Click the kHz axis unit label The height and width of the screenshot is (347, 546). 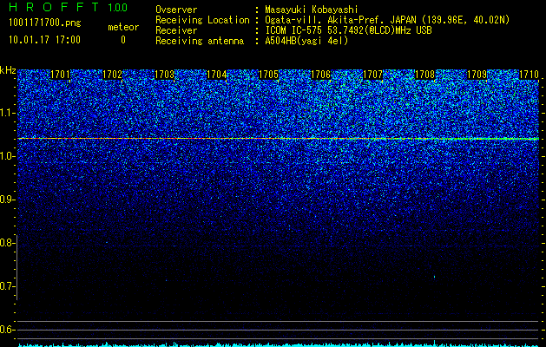pos(8,70)
